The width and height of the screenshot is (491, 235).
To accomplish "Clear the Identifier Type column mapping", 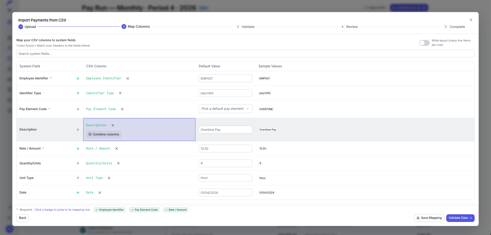I will coord(120,93).
